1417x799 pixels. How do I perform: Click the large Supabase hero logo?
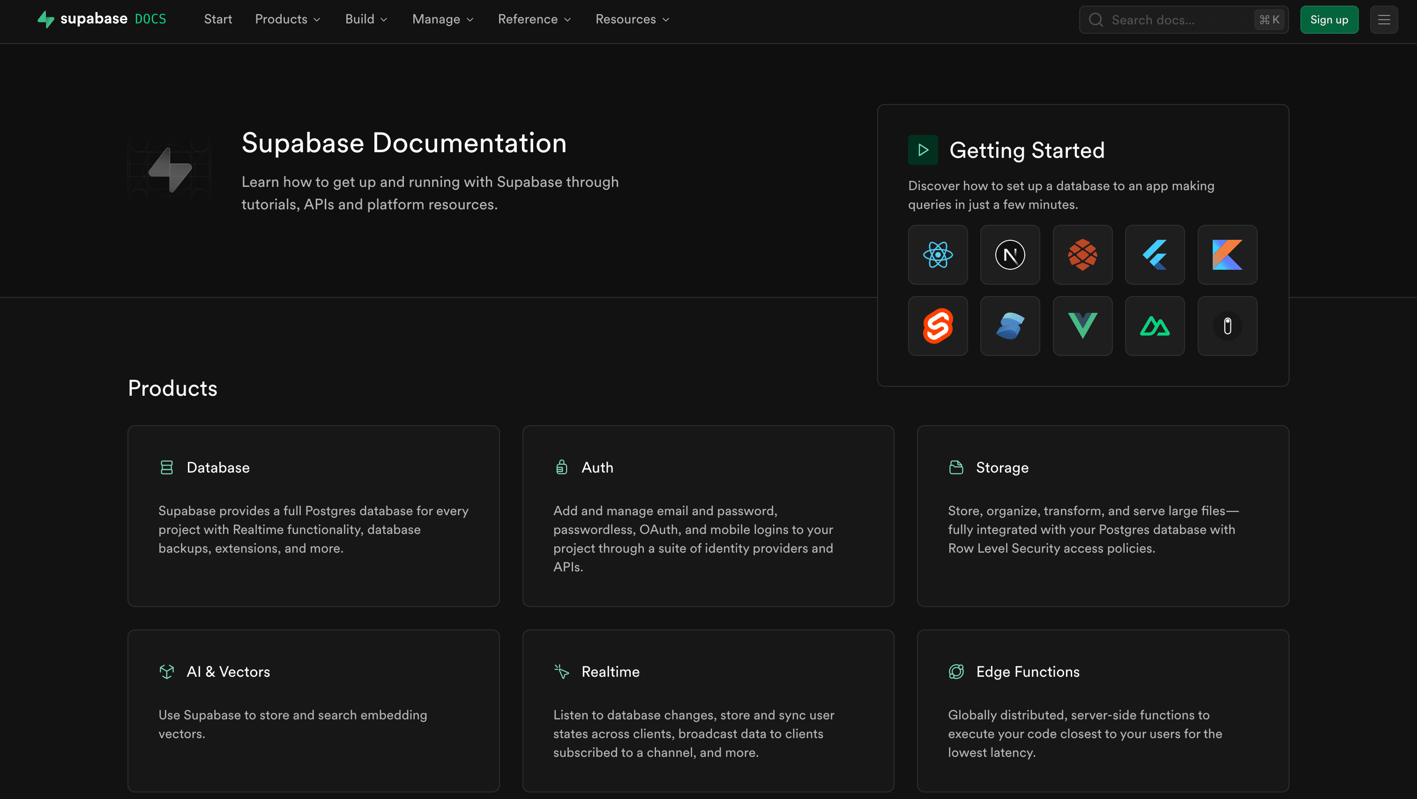(170, 170)
